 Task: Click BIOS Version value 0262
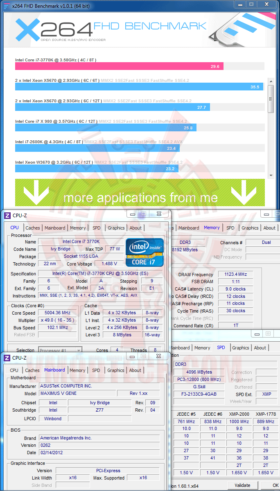pos(99,445)
